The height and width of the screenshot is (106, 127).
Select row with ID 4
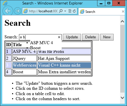tap(9, 72)
